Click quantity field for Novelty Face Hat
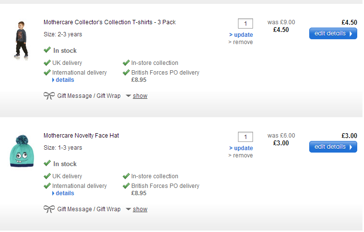The image size is (364, 232). (245, 137)
